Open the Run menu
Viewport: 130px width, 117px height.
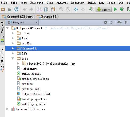pyautogui.click(x=101, y=3)
